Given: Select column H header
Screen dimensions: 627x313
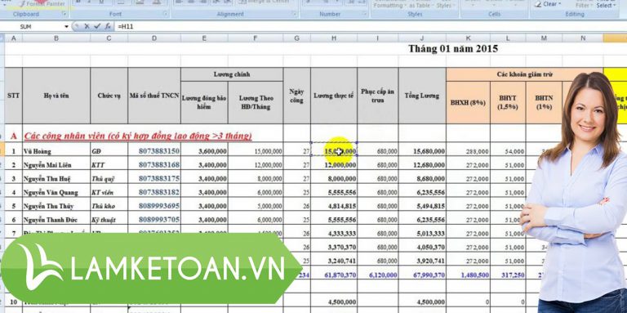Looking at the screenshot, I should [334, 38].
